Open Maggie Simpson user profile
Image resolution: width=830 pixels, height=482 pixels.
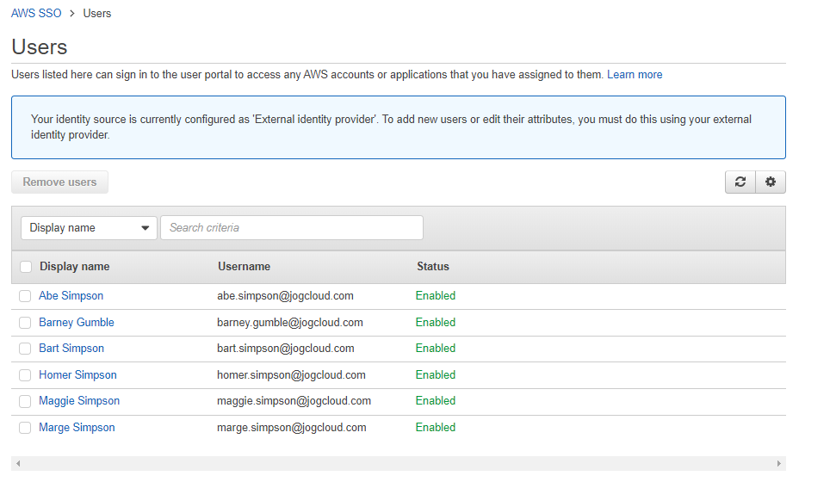point(79,401)
